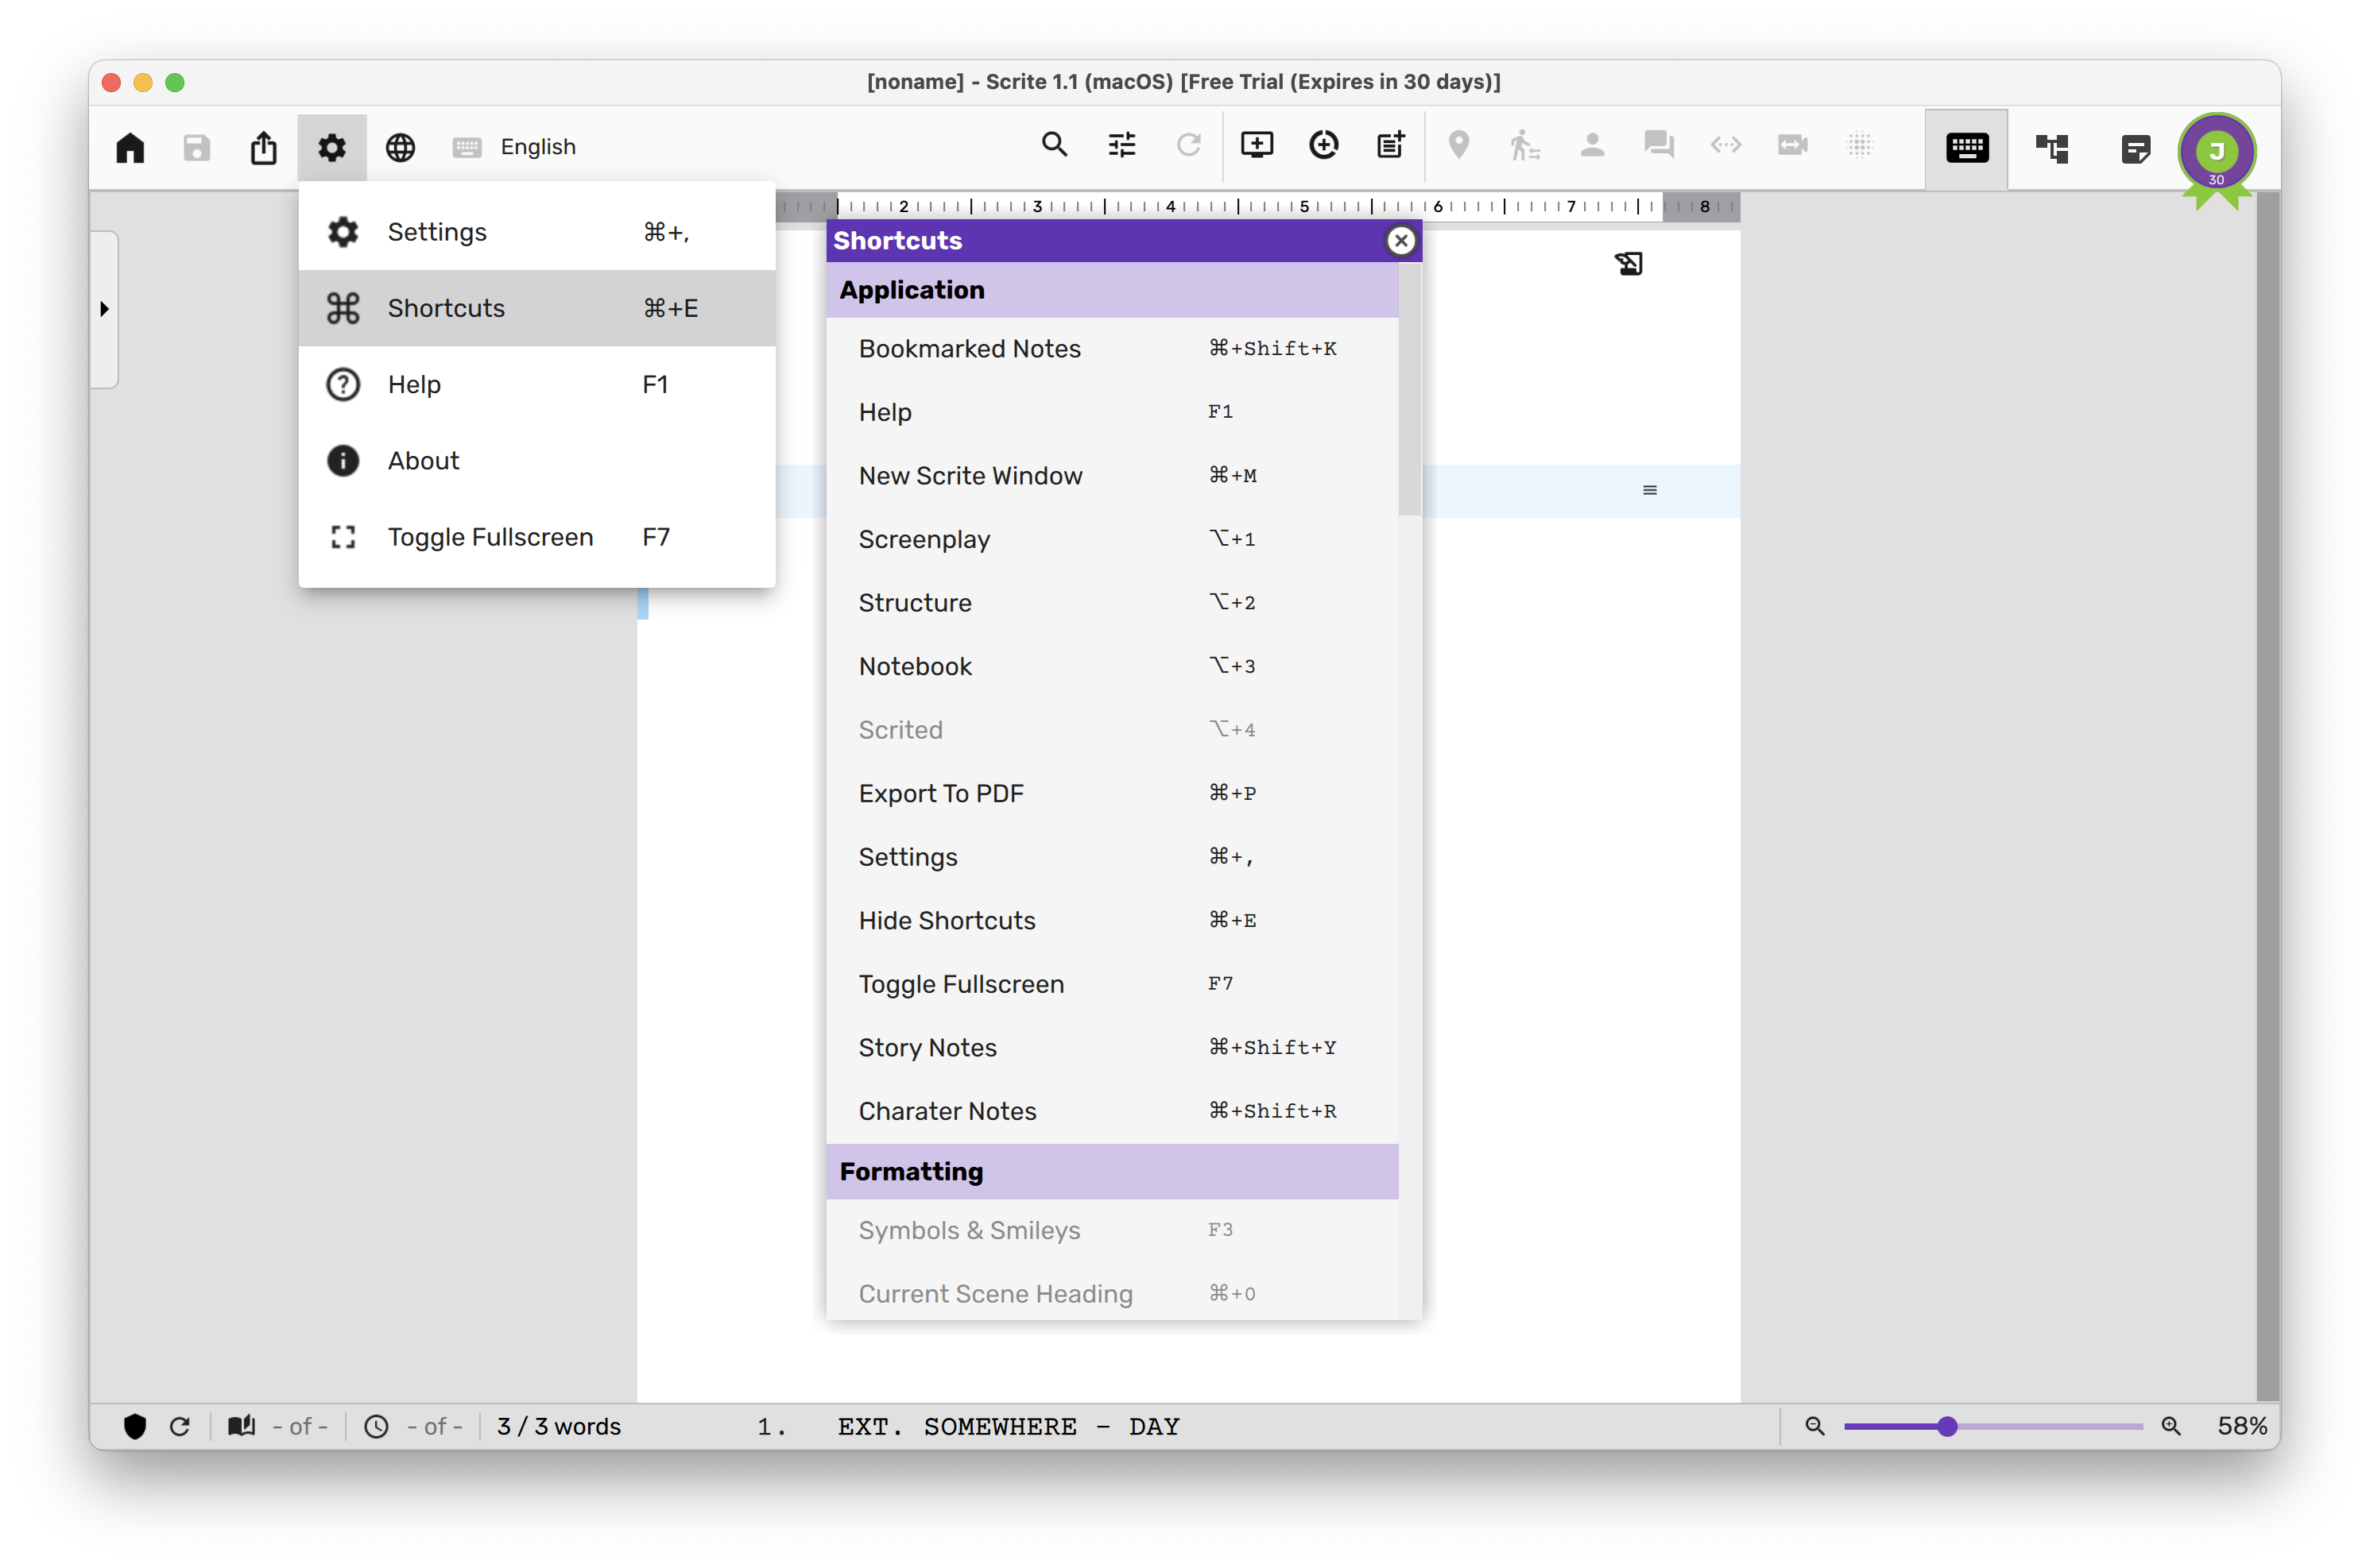The height and width of the screenshot is (1568, 2370).
Task: Click Help row in Shortcuts panel
Action: tap(1111, 412)
